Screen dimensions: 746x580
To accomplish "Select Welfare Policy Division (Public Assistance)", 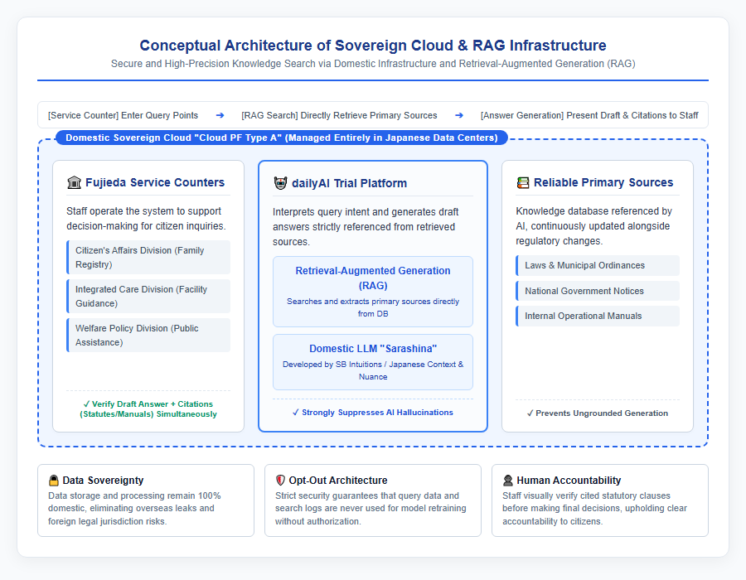I will click(148, 336).
